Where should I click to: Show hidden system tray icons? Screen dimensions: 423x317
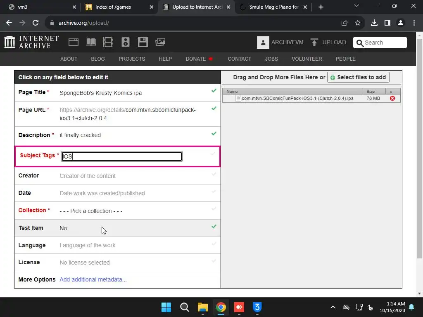333,307
